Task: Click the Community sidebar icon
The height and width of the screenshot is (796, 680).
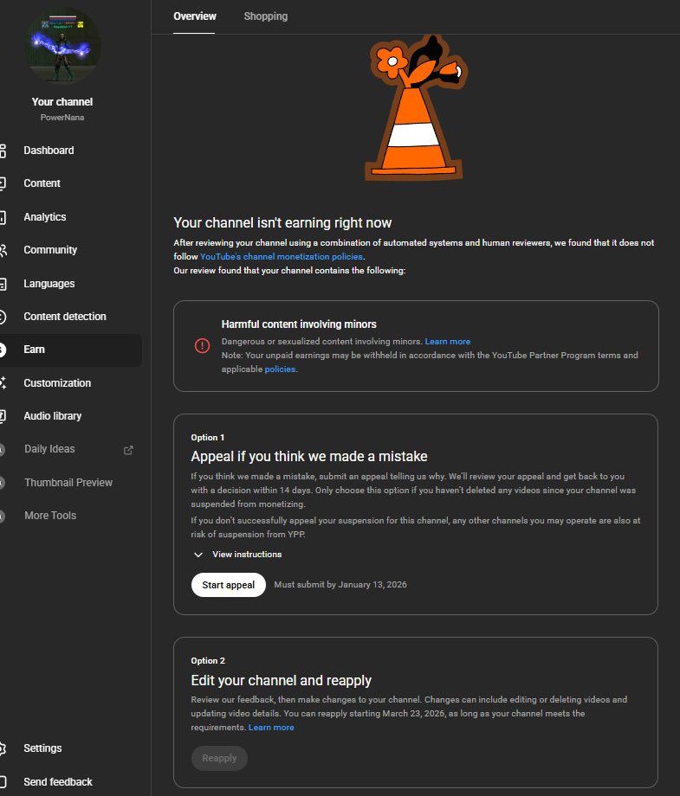Action: [3, 250]
